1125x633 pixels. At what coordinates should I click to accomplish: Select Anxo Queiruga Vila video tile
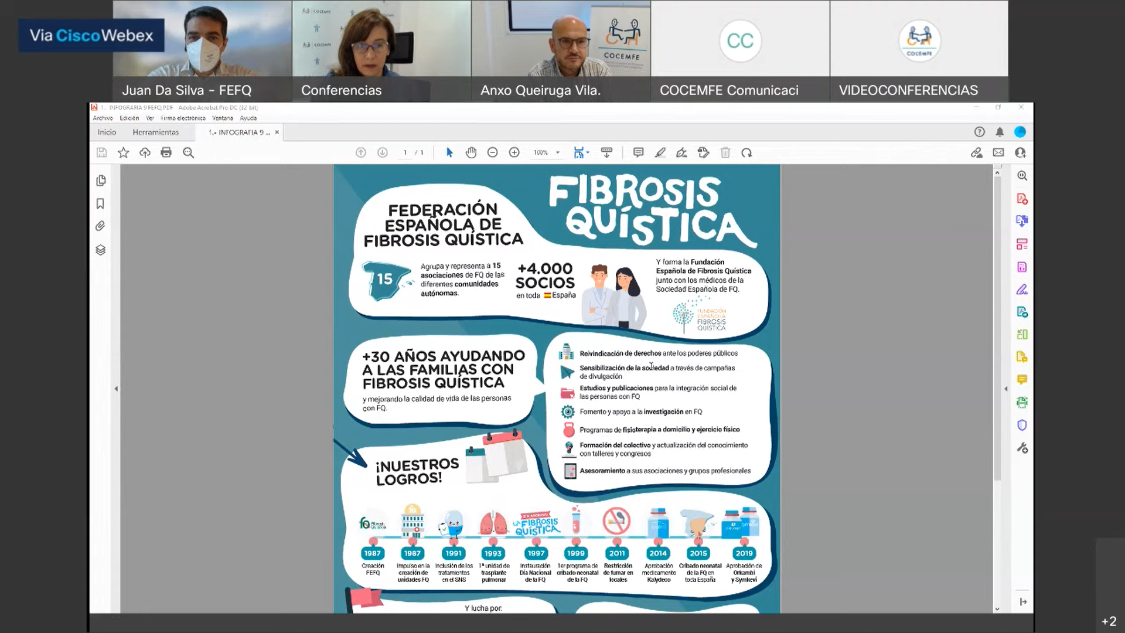pyautogui.click(x=561, y=51)
